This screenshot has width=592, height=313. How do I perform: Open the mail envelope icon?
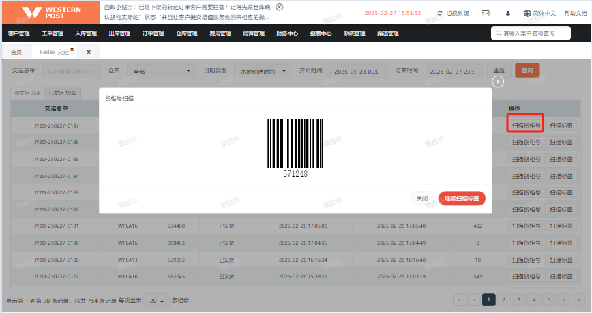pyautogui.click(x=486, y=13)
